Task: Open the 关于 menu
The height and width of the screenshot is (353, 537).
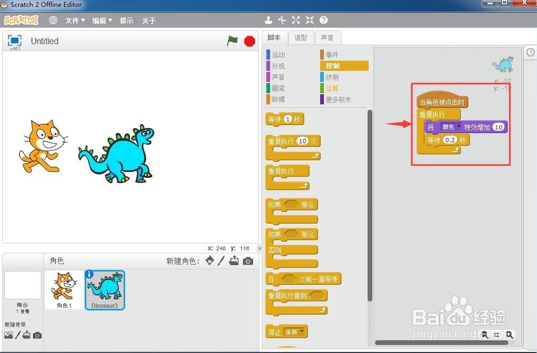Action: click(x=149, y=20)
